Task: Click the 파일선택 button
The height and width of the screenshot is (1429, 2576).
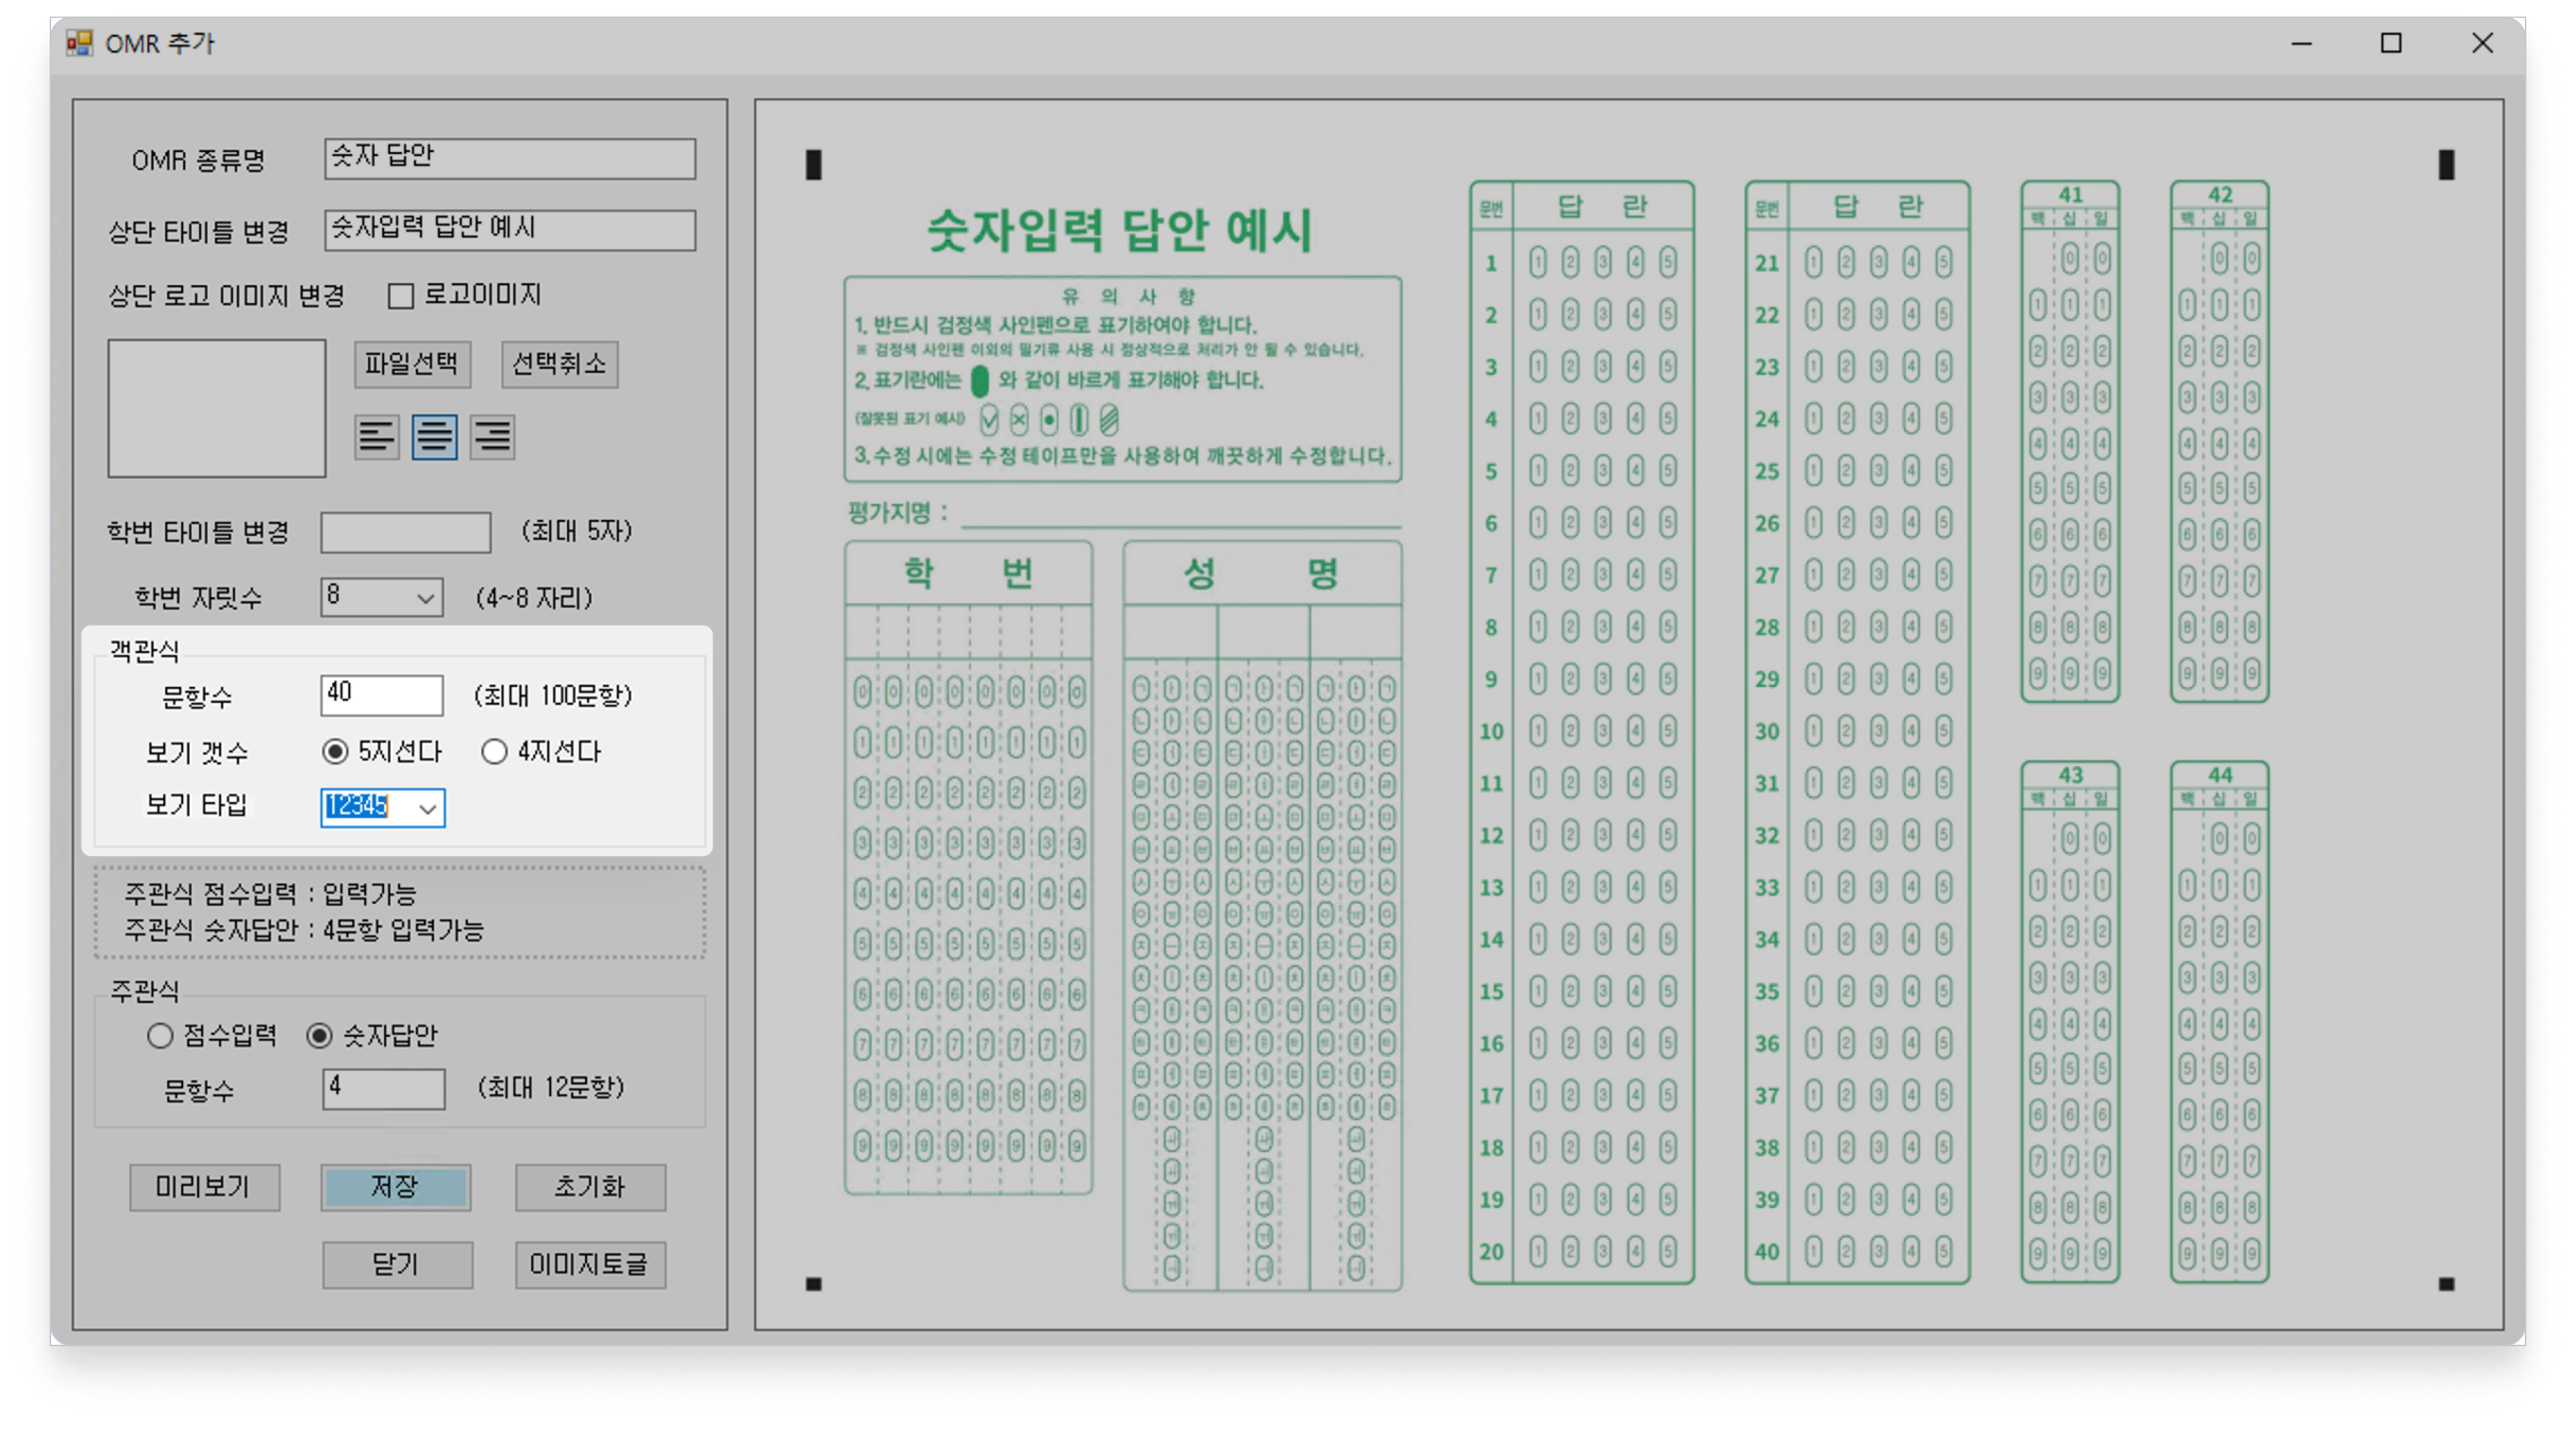Action: pyautogui.click(x=412, y=364)
